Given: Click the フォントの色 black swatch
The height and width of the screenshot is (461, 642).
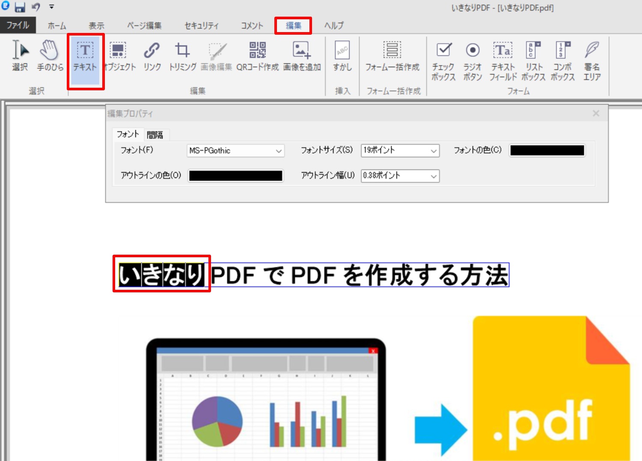Looking at the screenshot, I should (x=547, y=150).
